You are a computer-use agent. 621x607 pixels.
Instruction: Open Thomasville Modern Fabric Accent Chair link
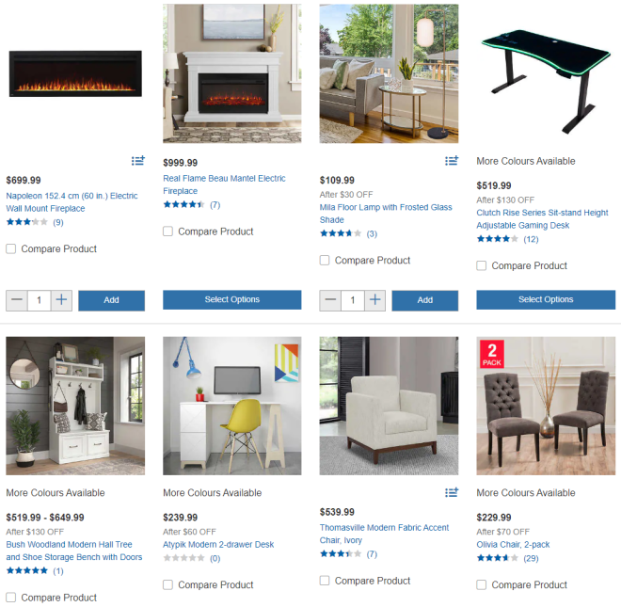(384, 534)
